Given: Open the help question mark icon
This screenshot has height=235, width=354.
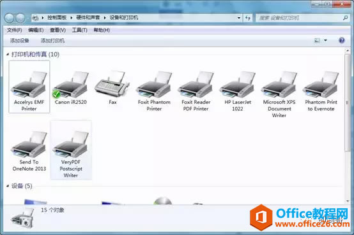Looking at the screenshot, I should (342, 40).
